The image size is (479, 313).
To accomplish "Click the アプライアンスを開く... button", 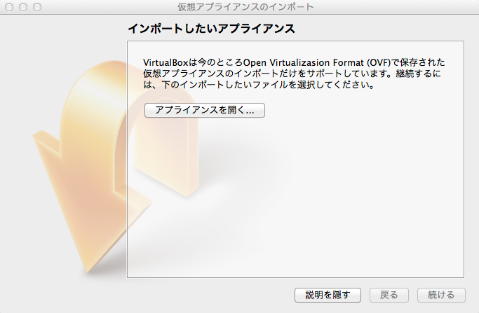I will tap(204, 110).
